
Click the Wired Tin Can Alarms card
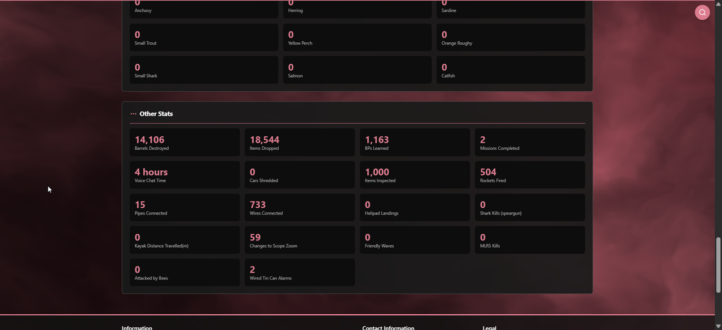[x=300, y=273]
